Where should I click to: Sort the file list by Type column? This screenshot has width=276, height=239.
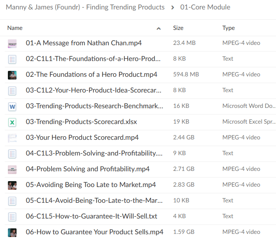[228, 28]
